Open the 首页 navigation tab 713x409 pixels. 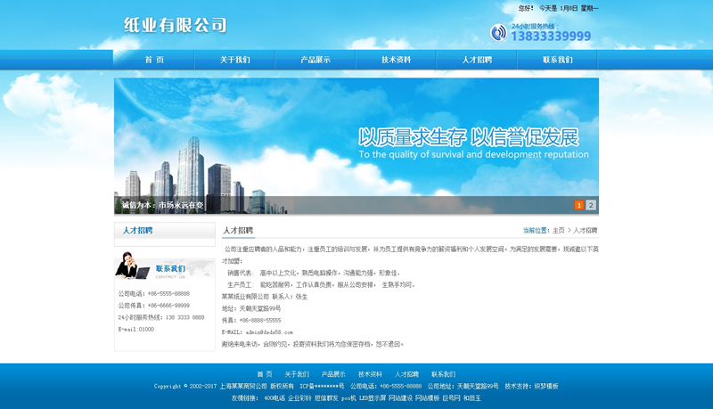[x=154, y=60]
